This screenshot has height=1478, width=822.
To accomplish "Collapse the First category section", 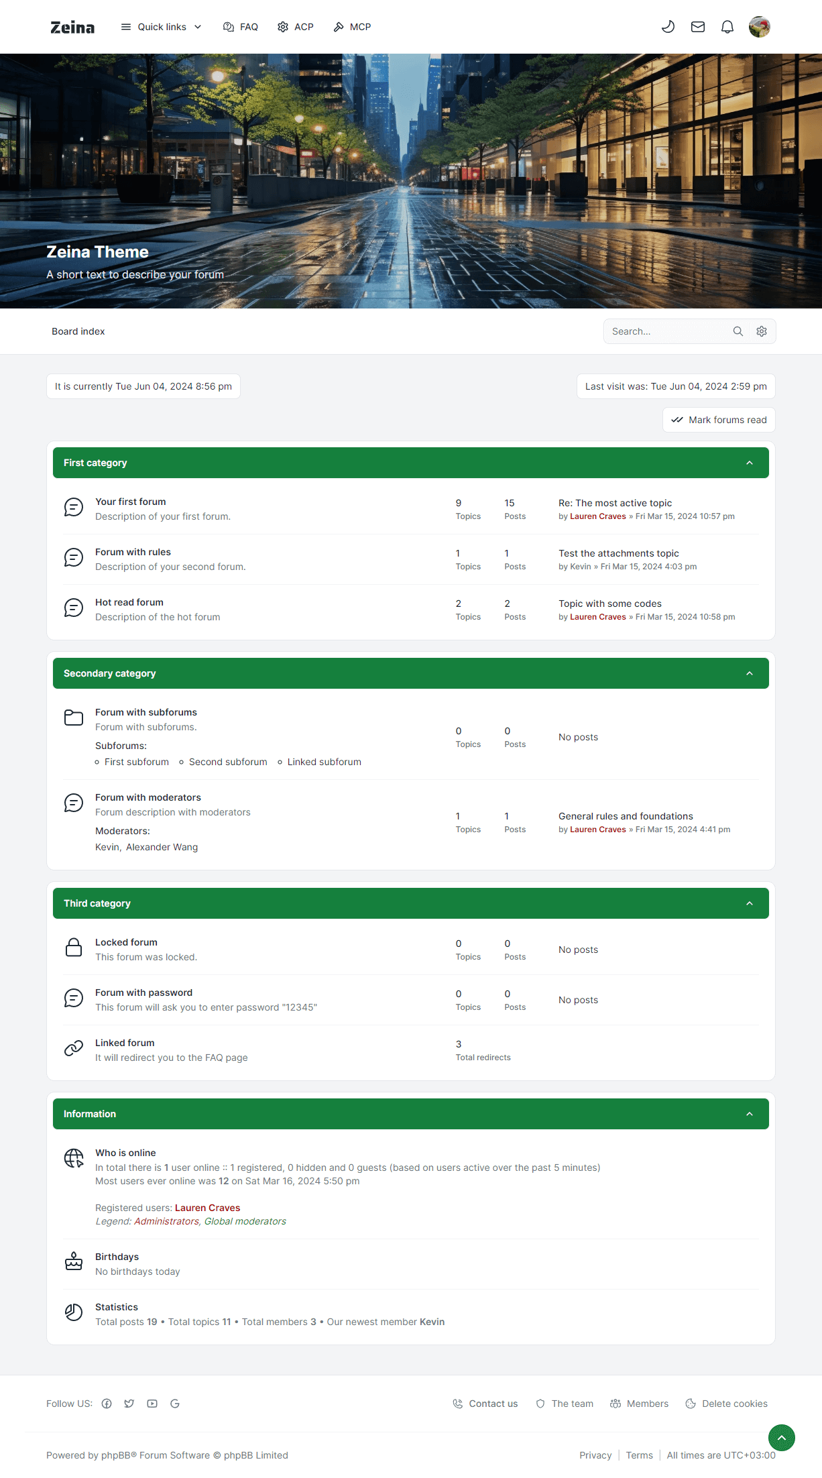I will 750,462.
